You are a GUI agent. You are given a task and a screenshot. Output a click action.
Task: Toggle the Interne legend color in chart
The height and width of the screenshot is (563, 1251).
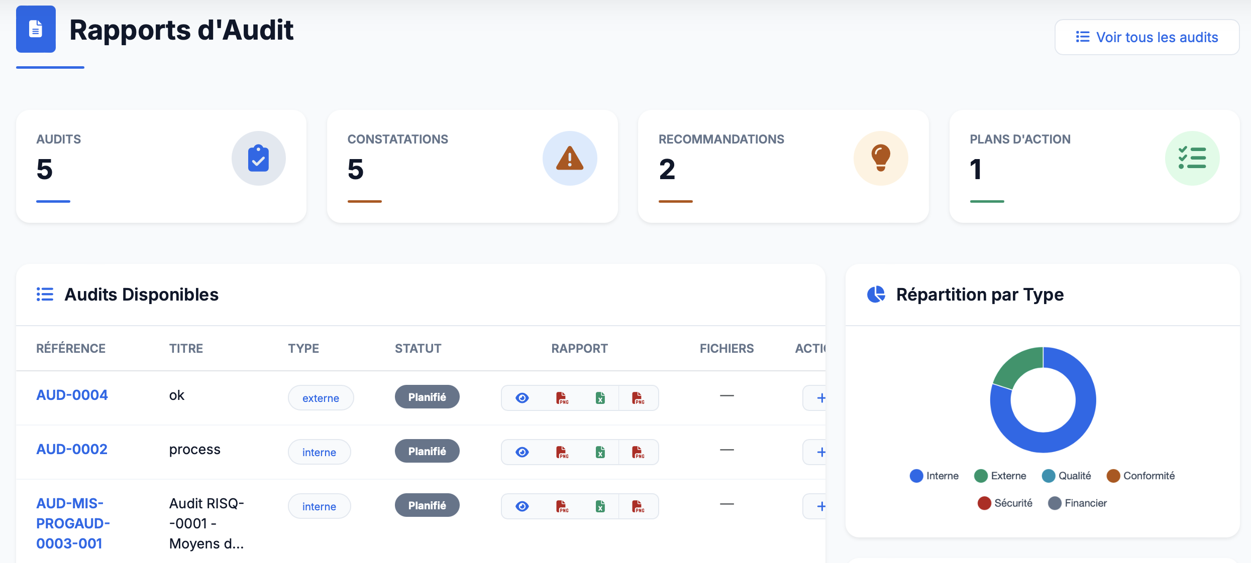(916, 476)
